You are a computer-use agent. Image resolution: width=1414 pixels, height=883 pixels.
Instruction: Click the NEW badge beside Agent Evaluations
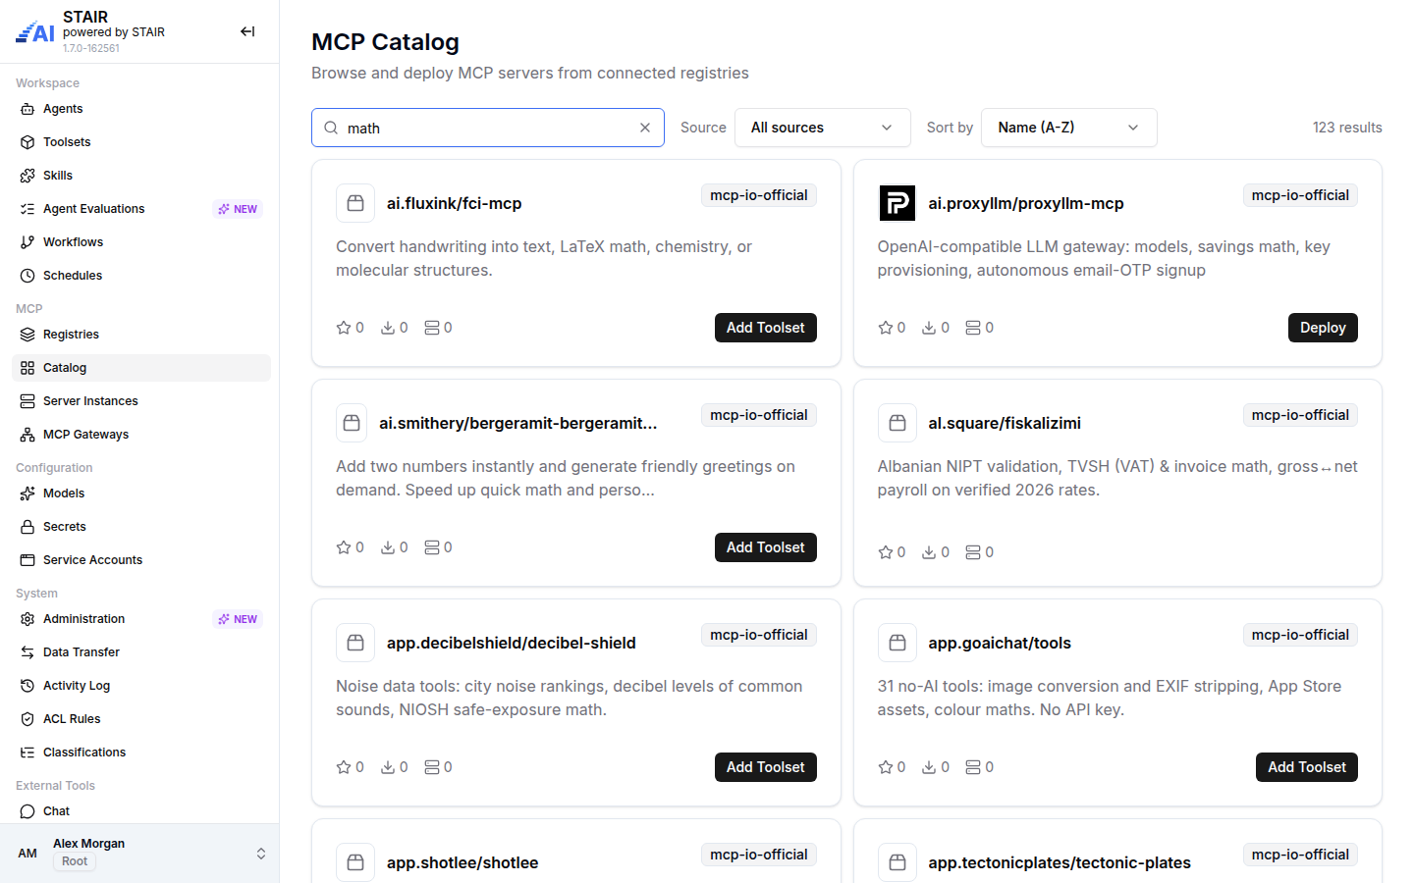(x=238, y=209)
